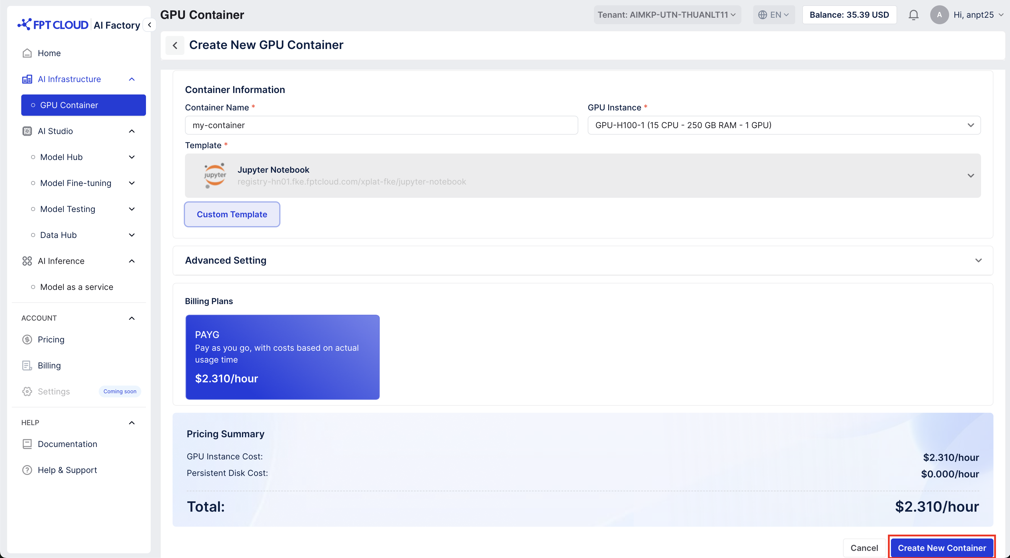Select the PAYG billing plan card

tap(282, 357)
